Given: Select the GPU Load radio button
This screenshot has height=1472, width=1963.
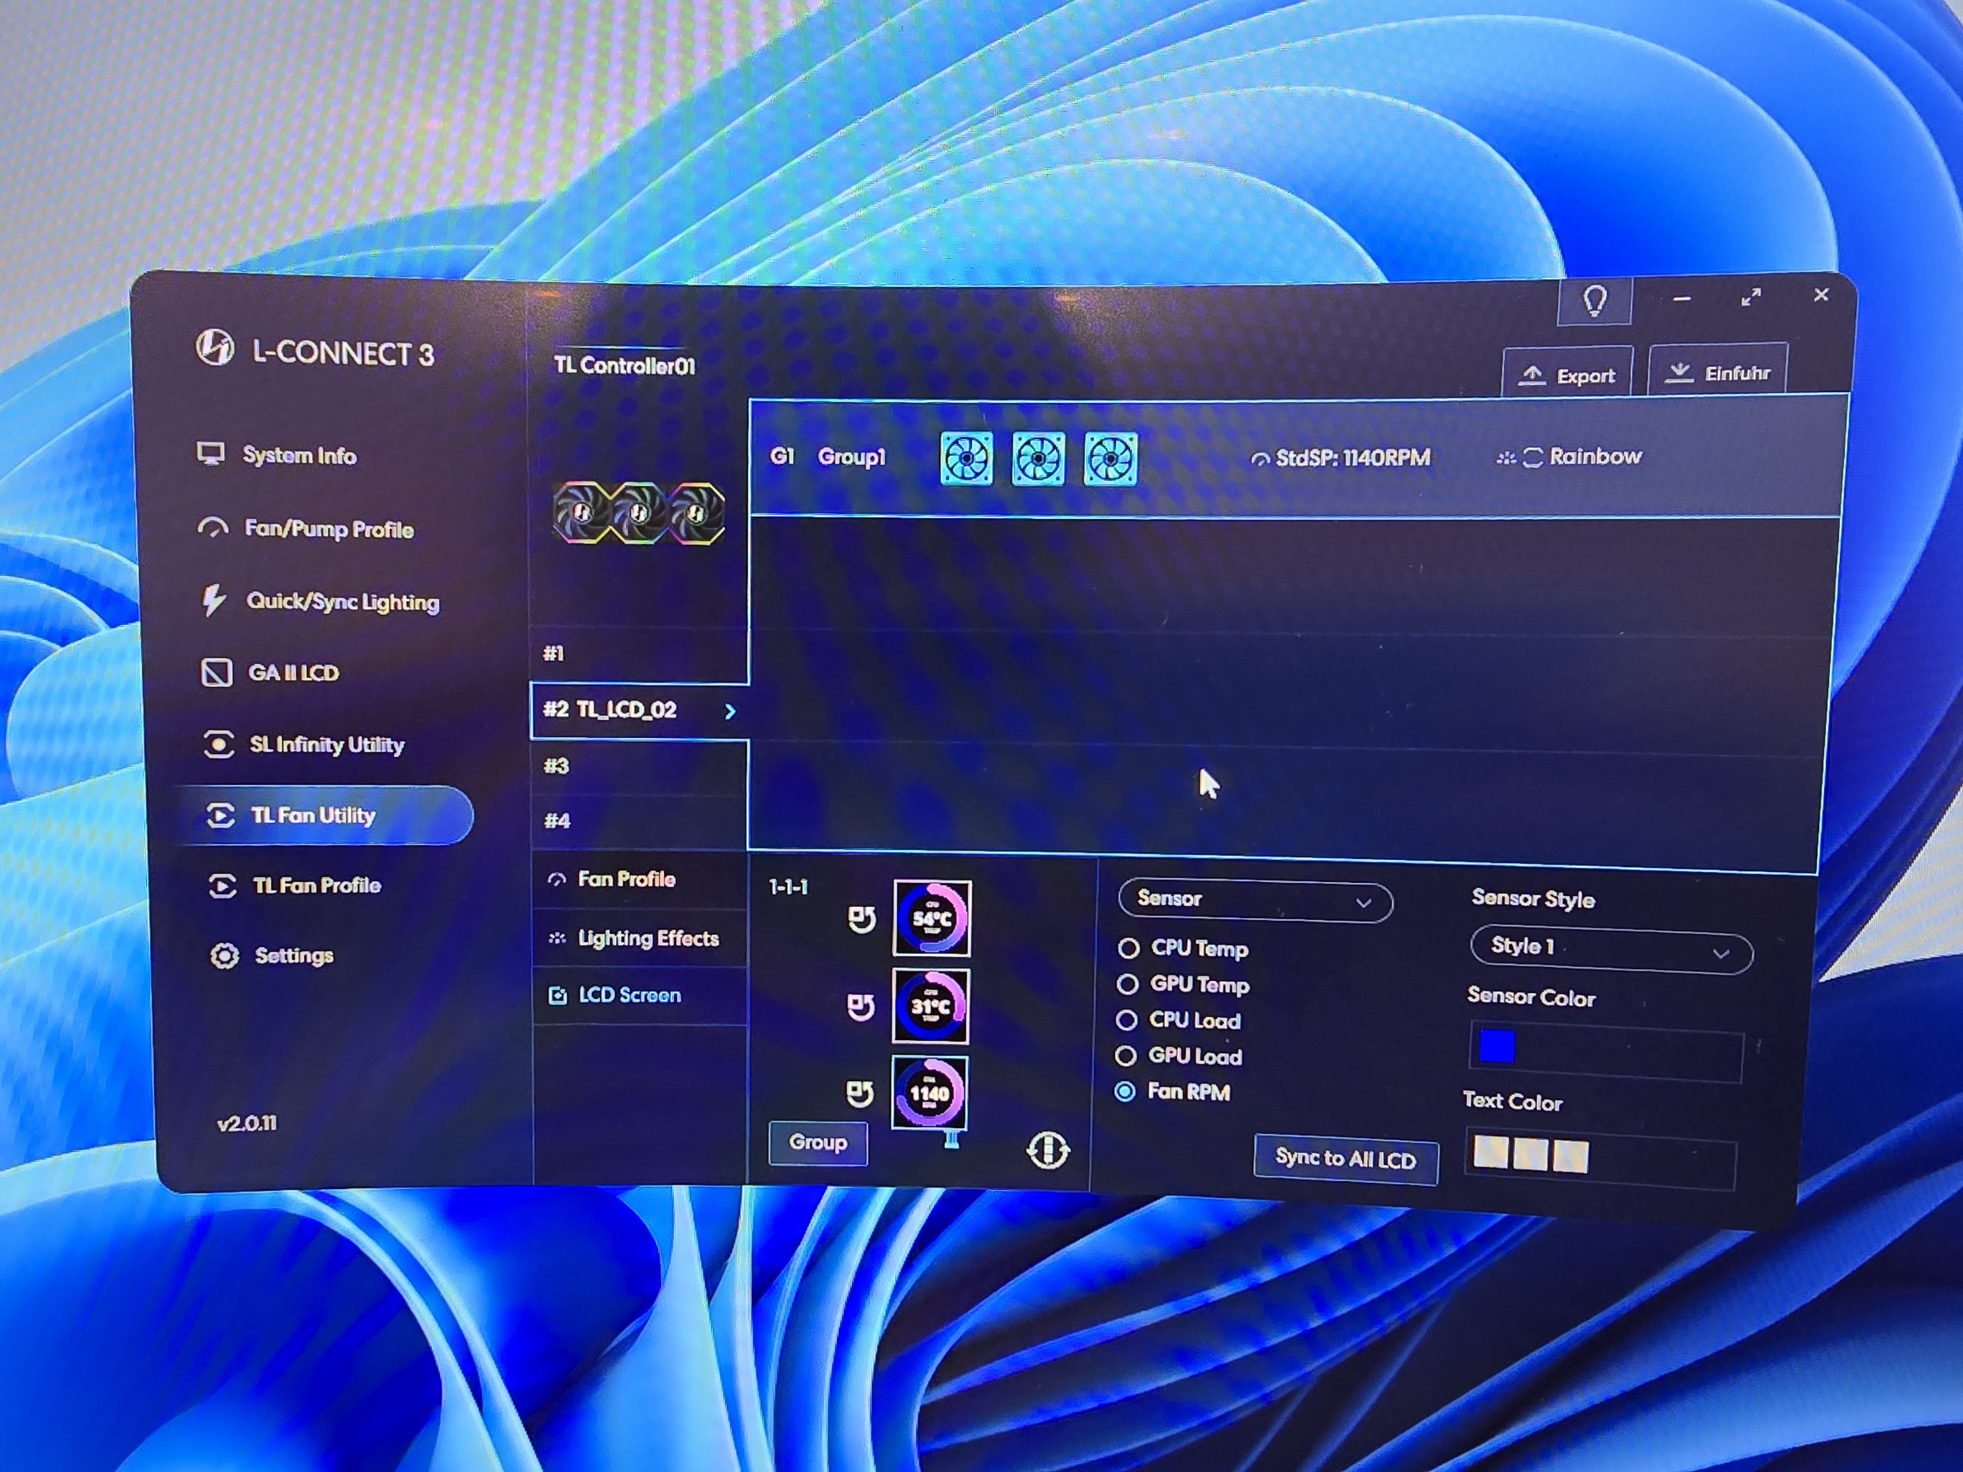Looking at the screenshot, I should [x=1125, y=1056].
